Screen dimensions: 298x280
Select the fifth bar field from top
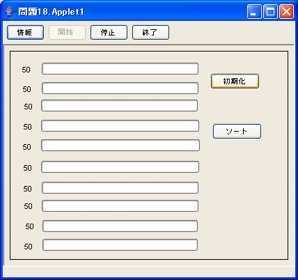coord(120,146)
